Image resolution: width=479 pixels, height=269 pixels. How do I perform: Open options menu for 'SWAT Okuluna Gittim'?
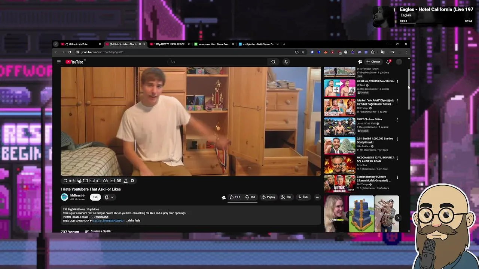pos(397,120)
